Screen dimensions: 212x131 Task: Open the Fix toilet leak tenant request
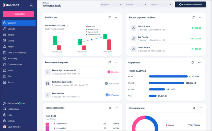pyautogui.click(x=82, y=95)
